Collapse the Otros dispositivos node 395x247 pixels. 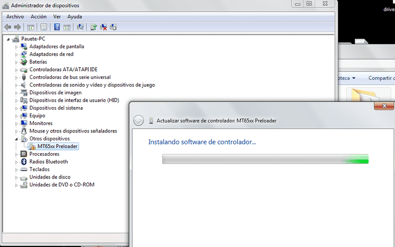pyautogui.click(x=16, y=139)
